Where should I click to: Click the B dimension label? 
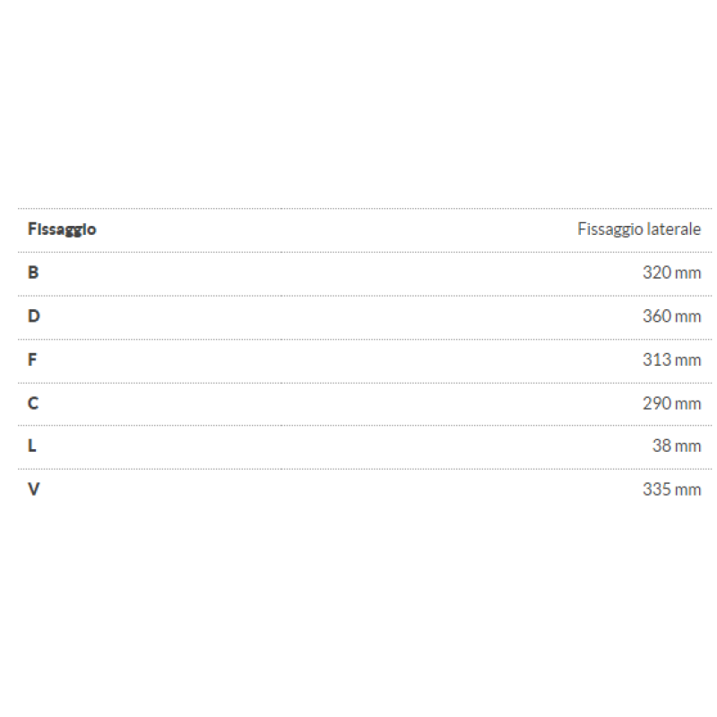33,272
